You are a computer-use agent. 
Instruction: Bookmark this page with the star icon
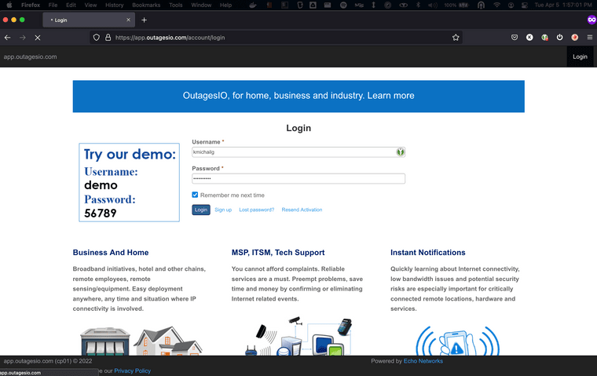(x=456, y=38)
